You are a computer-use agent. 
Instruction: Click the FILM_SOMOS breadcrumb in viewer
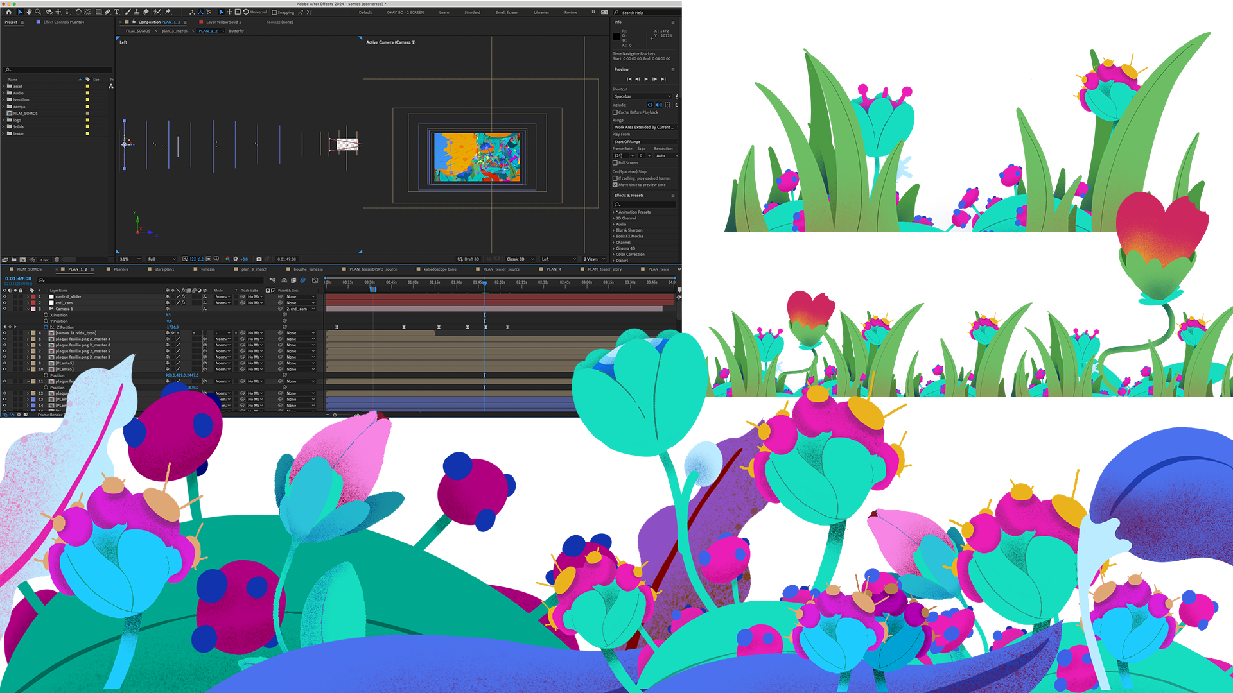pos(138,31)
